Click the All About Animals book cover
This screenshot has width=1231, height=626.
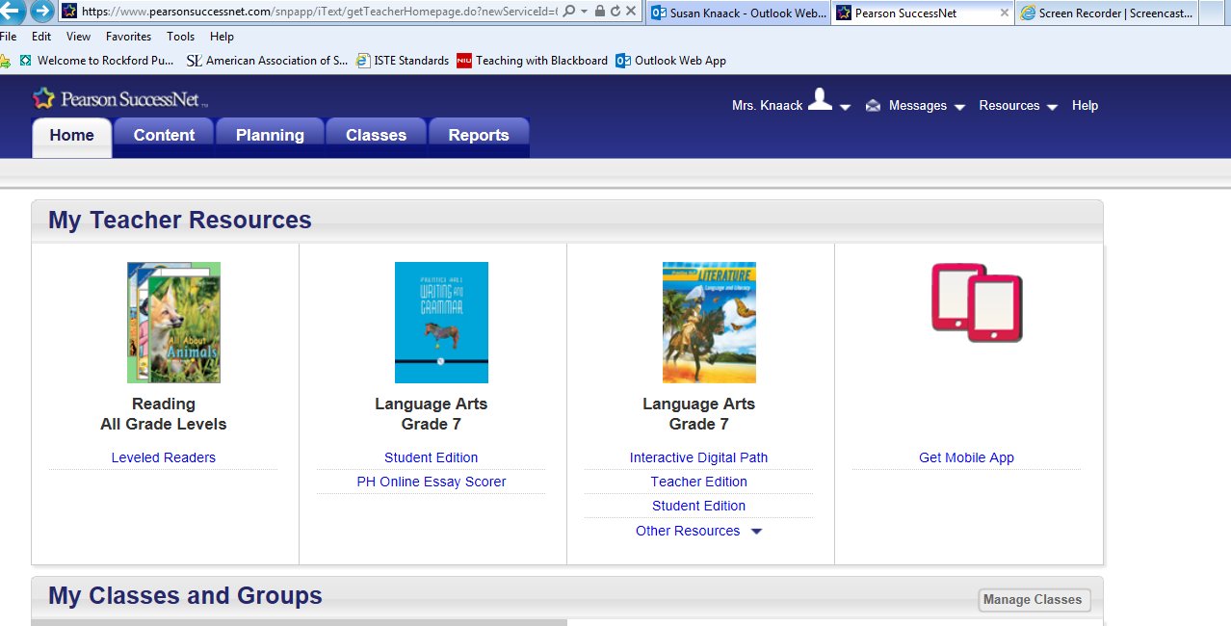173,323
